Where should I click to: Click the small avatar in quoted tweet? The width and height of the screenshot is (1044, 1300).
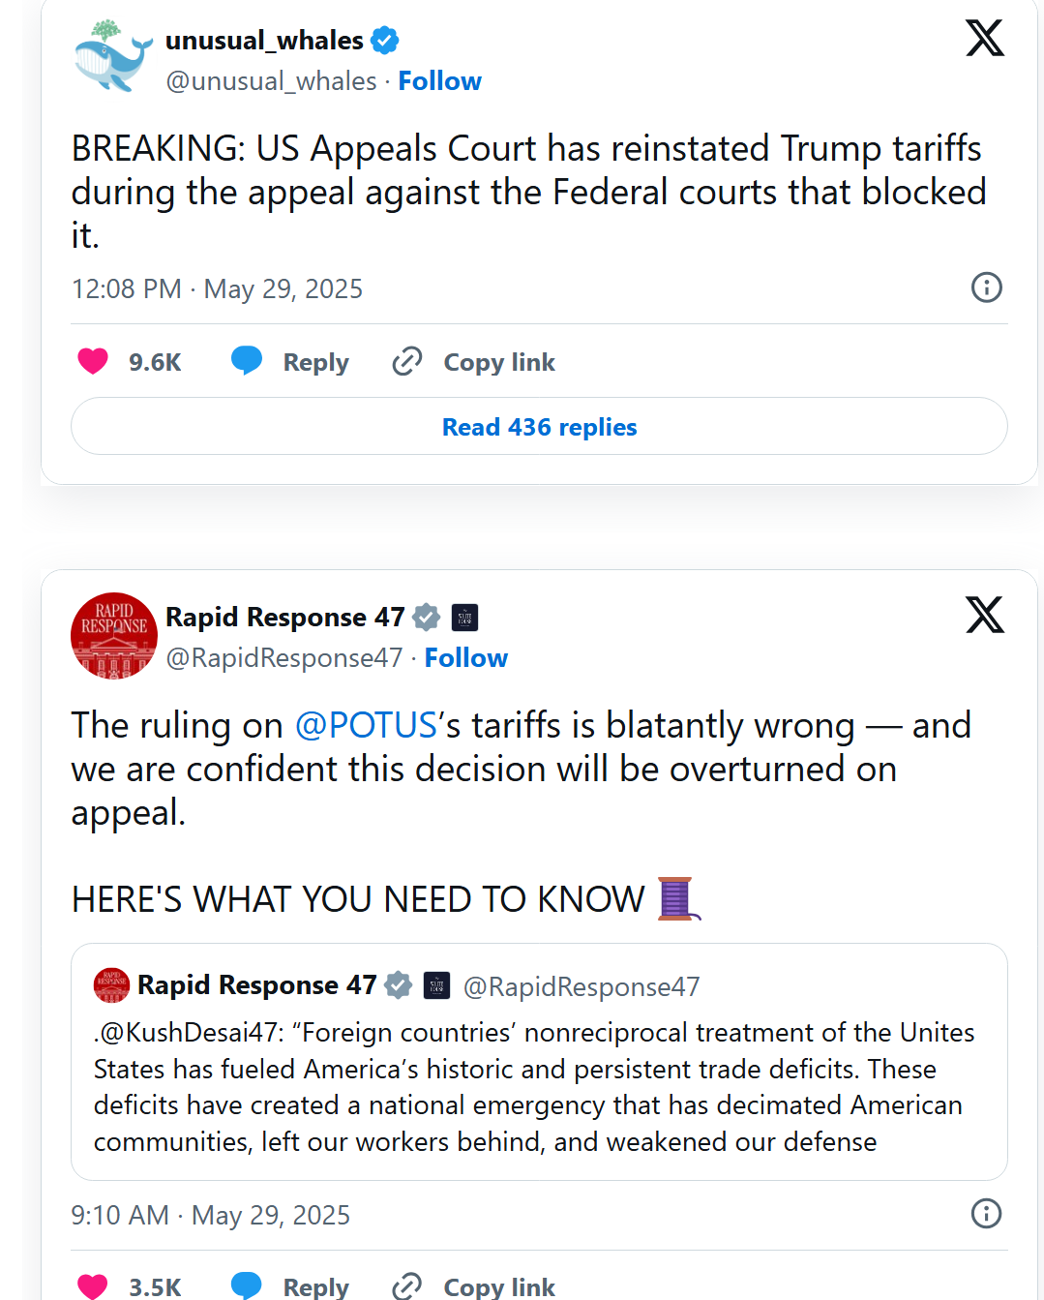coord(111,985)
